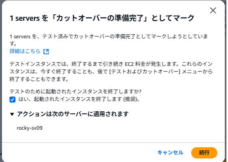228x162 pixels.
Task: Click the first description line starting 1 servers を、テスト済み
Action: [x=109, y=36]
